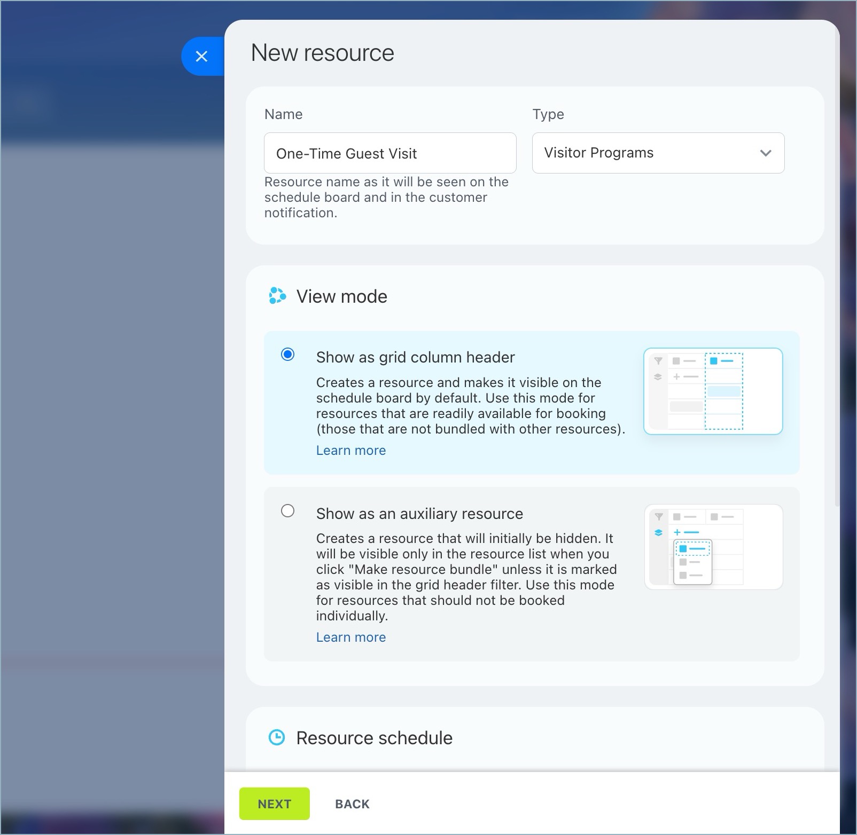857x835 pixels.
Task: Open Learn more under grid column header
Action: 350,450
